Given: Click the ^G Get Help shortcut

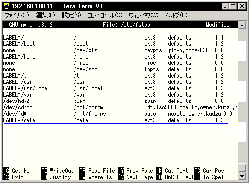Looking at the screenshot, I should (x=20, y=171).
